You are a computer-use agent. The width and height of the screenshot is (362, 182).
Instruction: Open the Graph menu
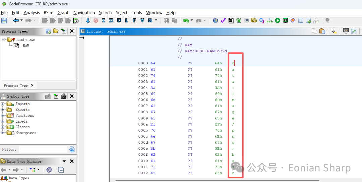pos(63,13)
